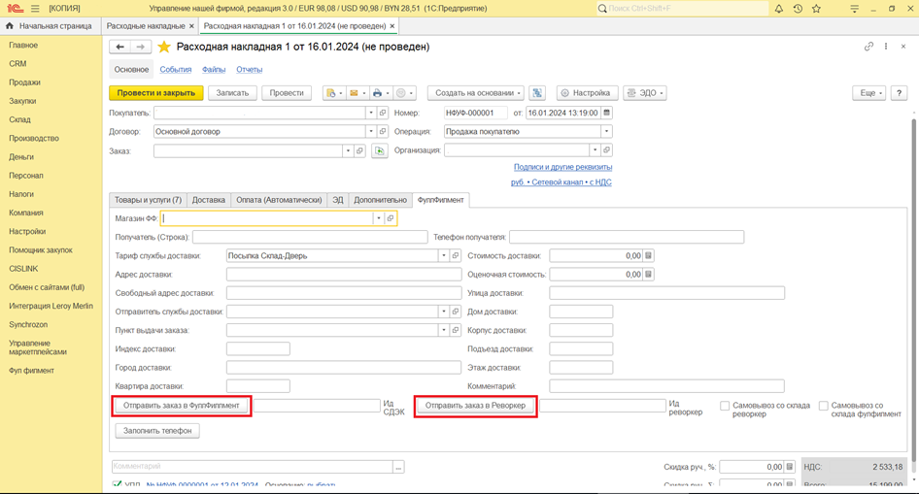Open the calendar picker for document date
919x494 pixels.
606,113
